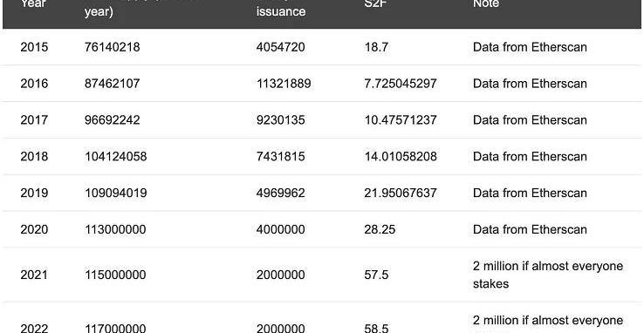Select the 2021 note about staking
644x333 pixels.
[548, 275]
